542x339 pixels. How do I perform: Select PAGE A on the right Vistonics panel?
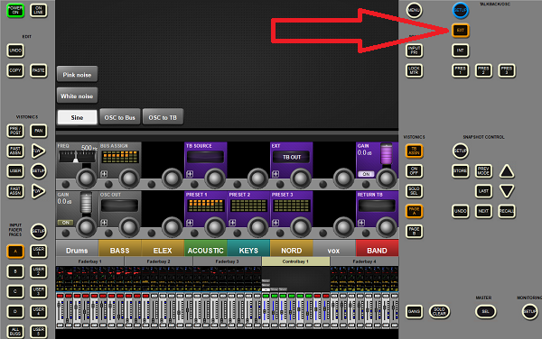click(x=414, y=211)
